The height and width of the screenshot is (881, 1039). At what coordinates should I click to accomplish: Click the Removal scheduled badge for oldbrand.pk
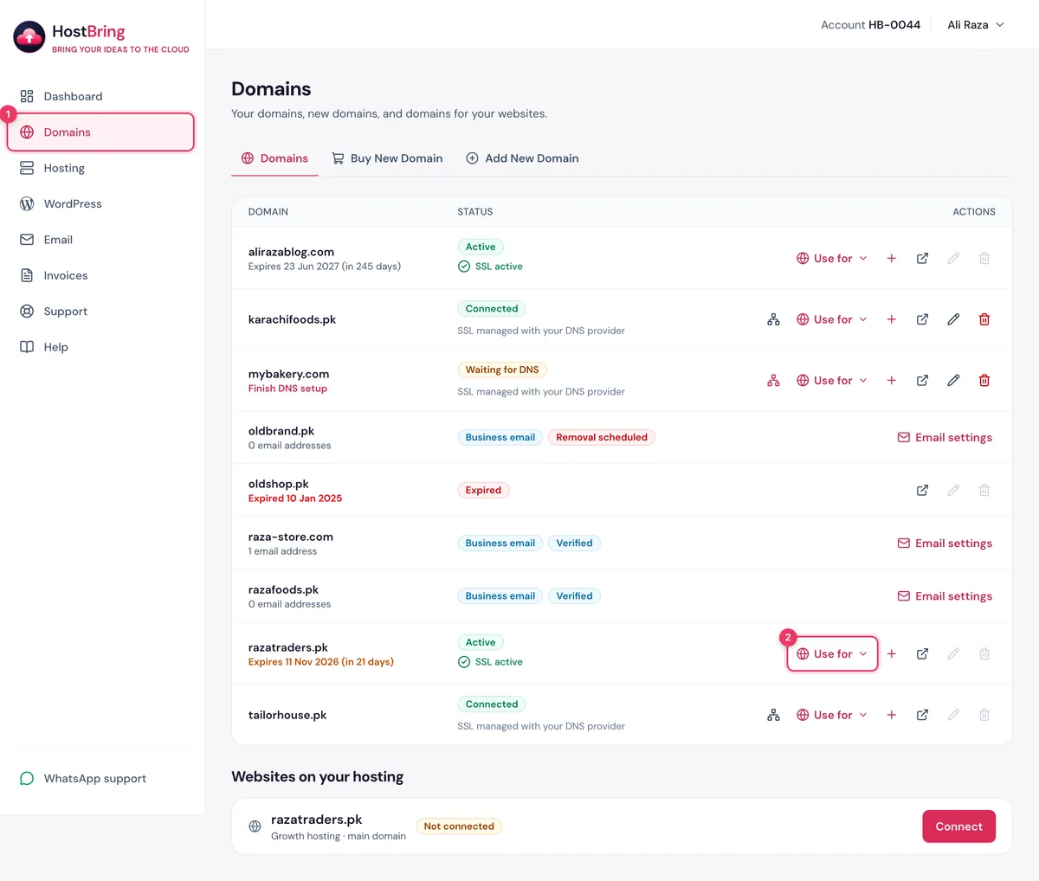(602, 438)
